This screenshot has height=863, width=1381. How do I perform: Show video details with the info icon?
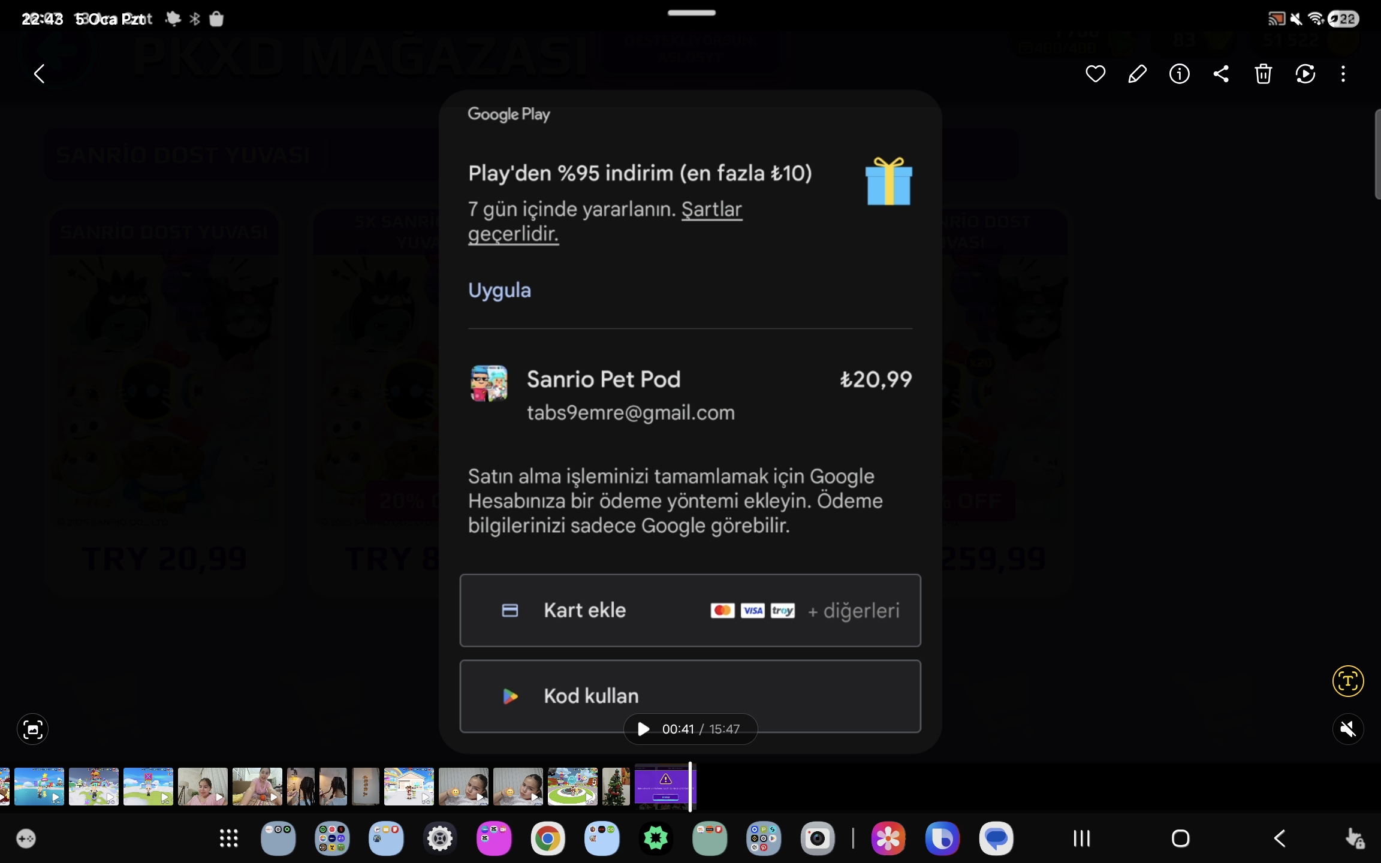click(x=1179, y=74)
